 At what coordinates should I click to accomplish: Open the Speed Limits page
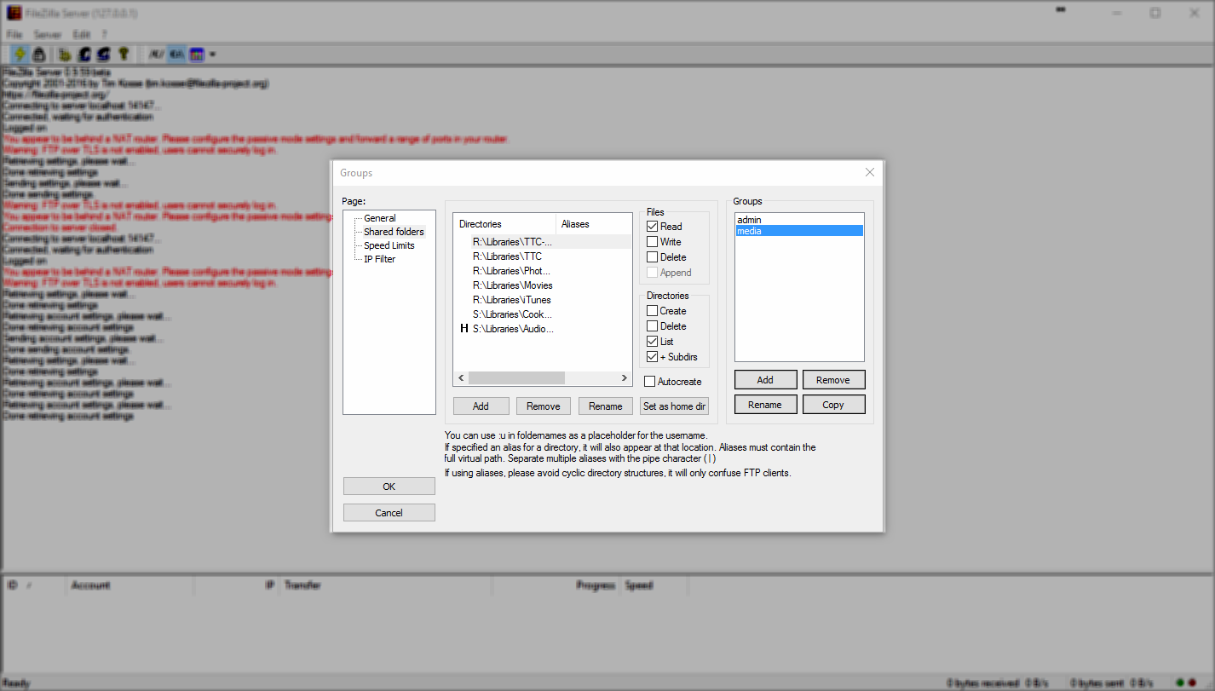point(389,245)
